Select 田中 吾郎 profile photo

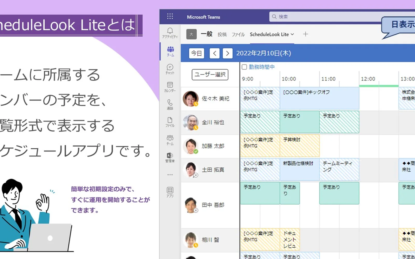(x=191, y=205)
